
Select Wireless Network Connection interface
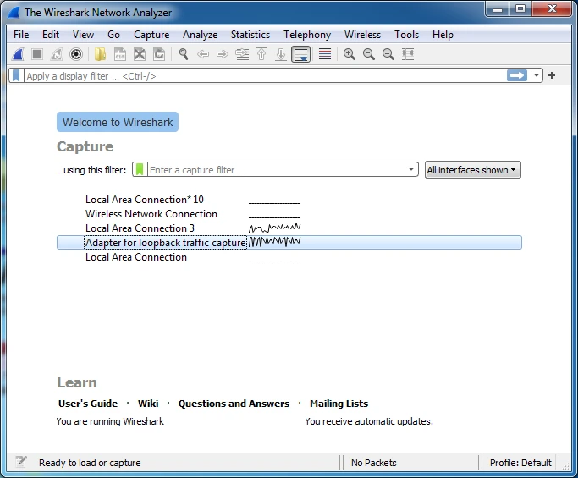click(x=289, y=214)
